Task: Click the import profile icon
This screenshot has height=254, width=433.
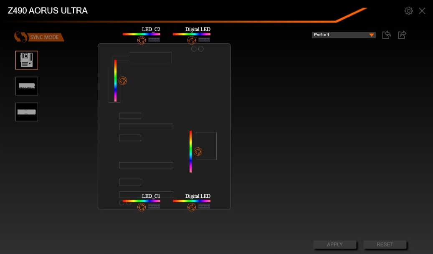Action: 386,35
